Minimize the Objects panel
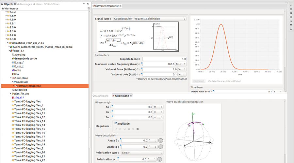Viewport: 294px width, 163px height. pyautogui.click(x=83, y=4)
